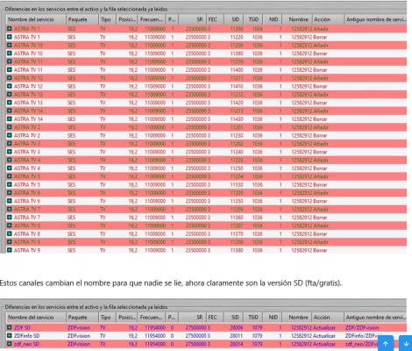
Task: Click the SID column header in top table
Action: pos(234,19)
